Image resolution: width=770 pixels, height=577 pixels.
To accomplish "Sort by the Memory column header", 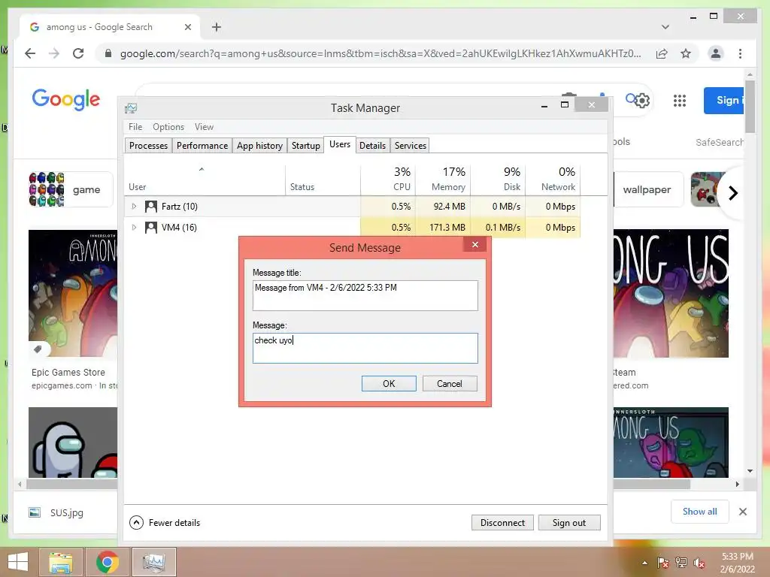I will pyautogui.click(x=443, y=180).
